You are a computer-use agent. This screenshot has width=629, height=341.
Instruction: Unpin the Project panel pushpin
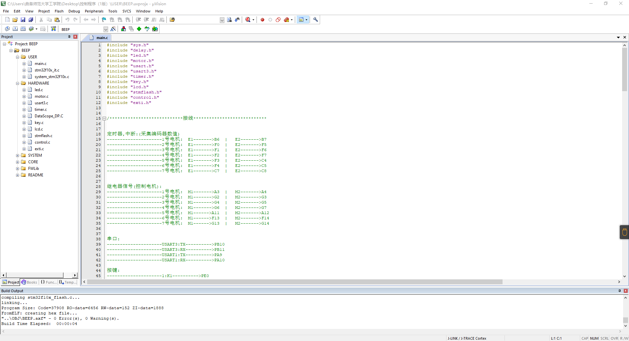69,36
